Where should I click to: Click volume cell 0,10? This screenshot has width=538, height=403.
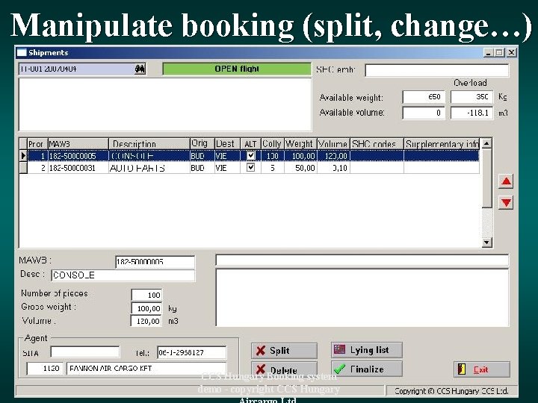click(333, 168)
